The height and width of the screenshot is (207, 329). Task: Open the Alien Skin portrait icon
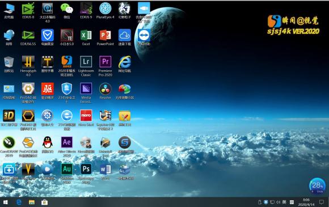pyautogui.click(x=86, y=143)
